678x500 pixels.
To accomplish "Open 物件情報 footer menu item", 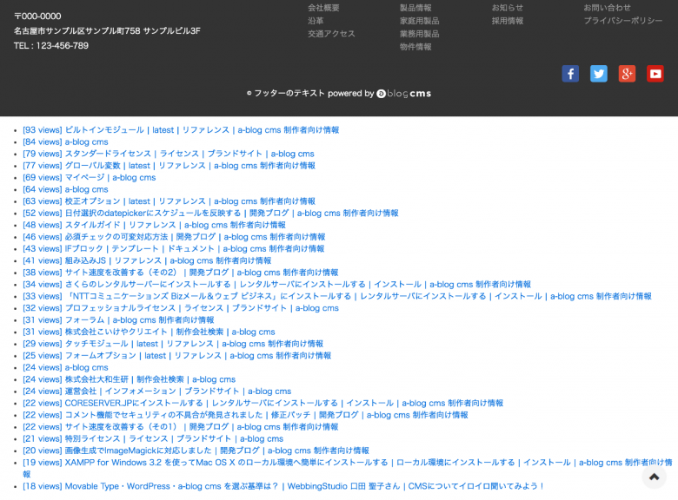I will coord(415,47).
